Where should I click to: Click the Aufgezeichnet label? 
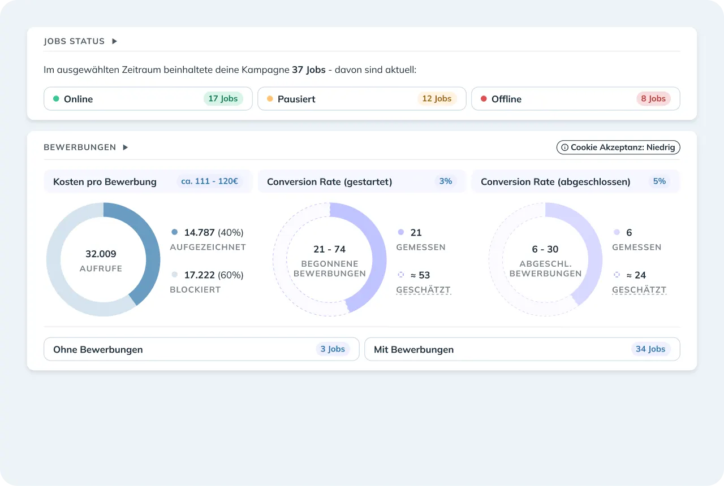pyautogui.click(x=208, y=247)
